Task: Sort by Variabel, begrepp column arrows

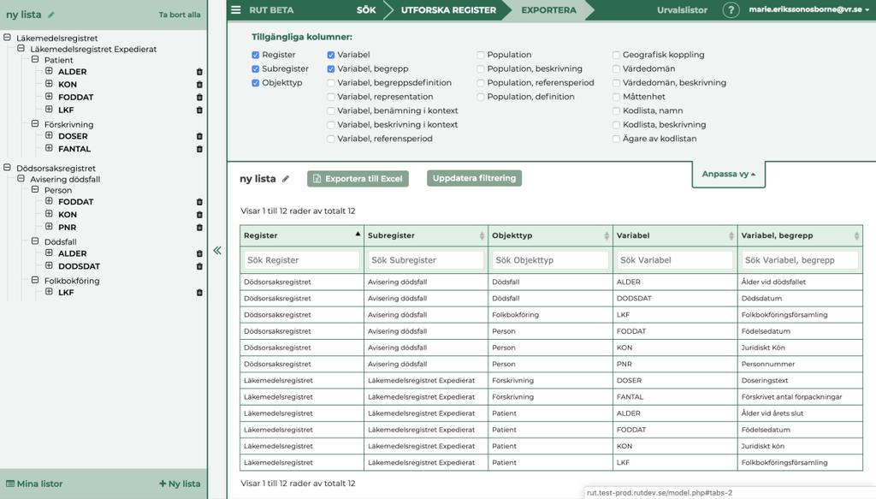Action: pyautogui.click(x=856, y=236)
